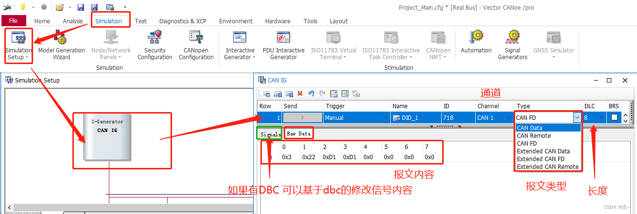Switch to the Environment ribbon tab
Viewport: 637px width, 214px height.
tap(236, 21)
